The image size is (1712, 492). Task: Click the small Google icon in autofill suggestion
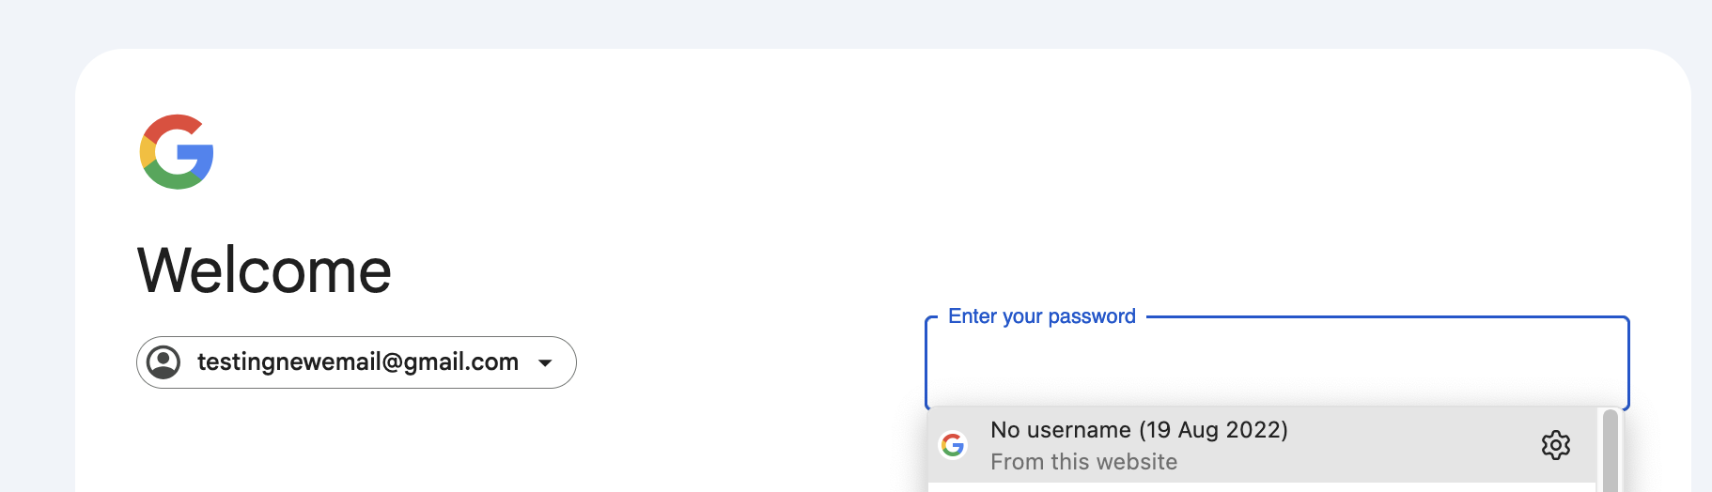click(953, 445)
